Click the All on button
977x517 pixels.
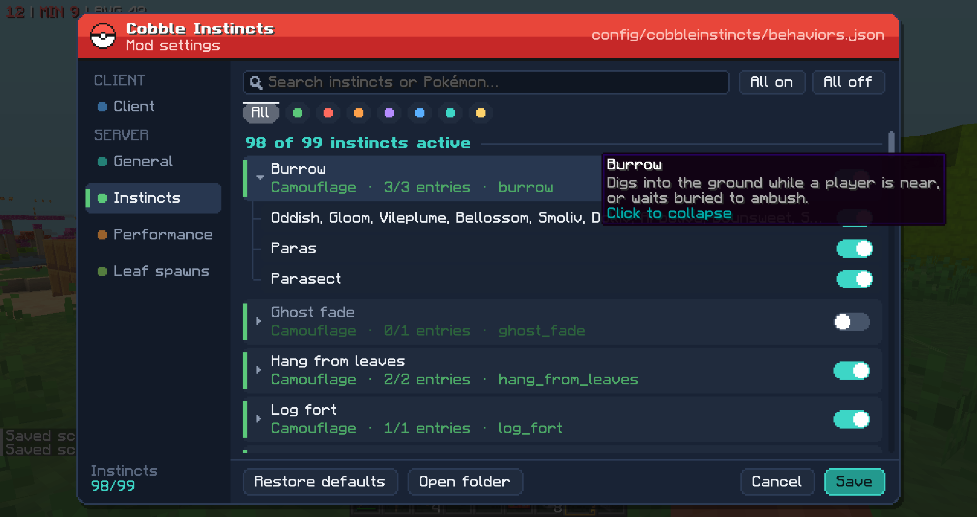click(x=771, y=82)
